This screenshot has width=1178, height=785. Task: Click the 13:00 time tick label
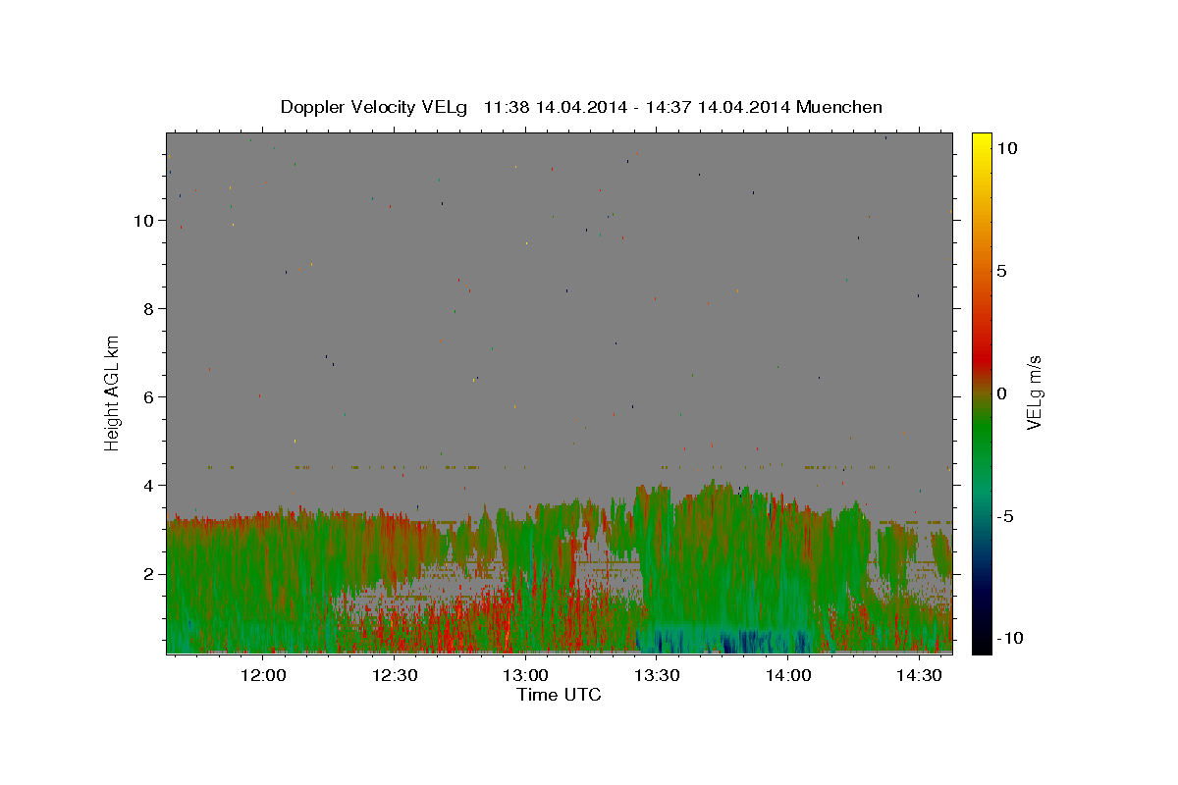tap(525, 675)
